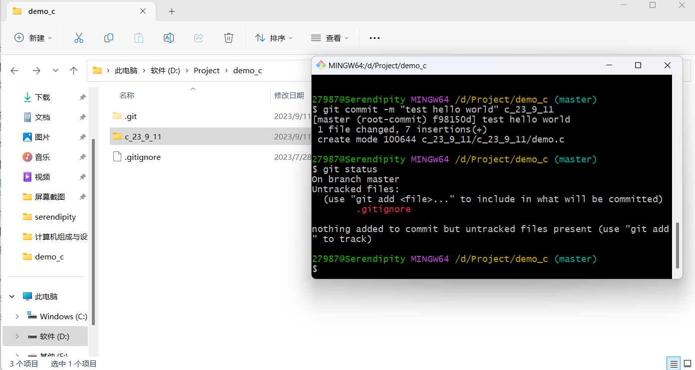The image size is (695, 370).
Task: Open 屏幕截图 in the sidebar
Action: 50,197
